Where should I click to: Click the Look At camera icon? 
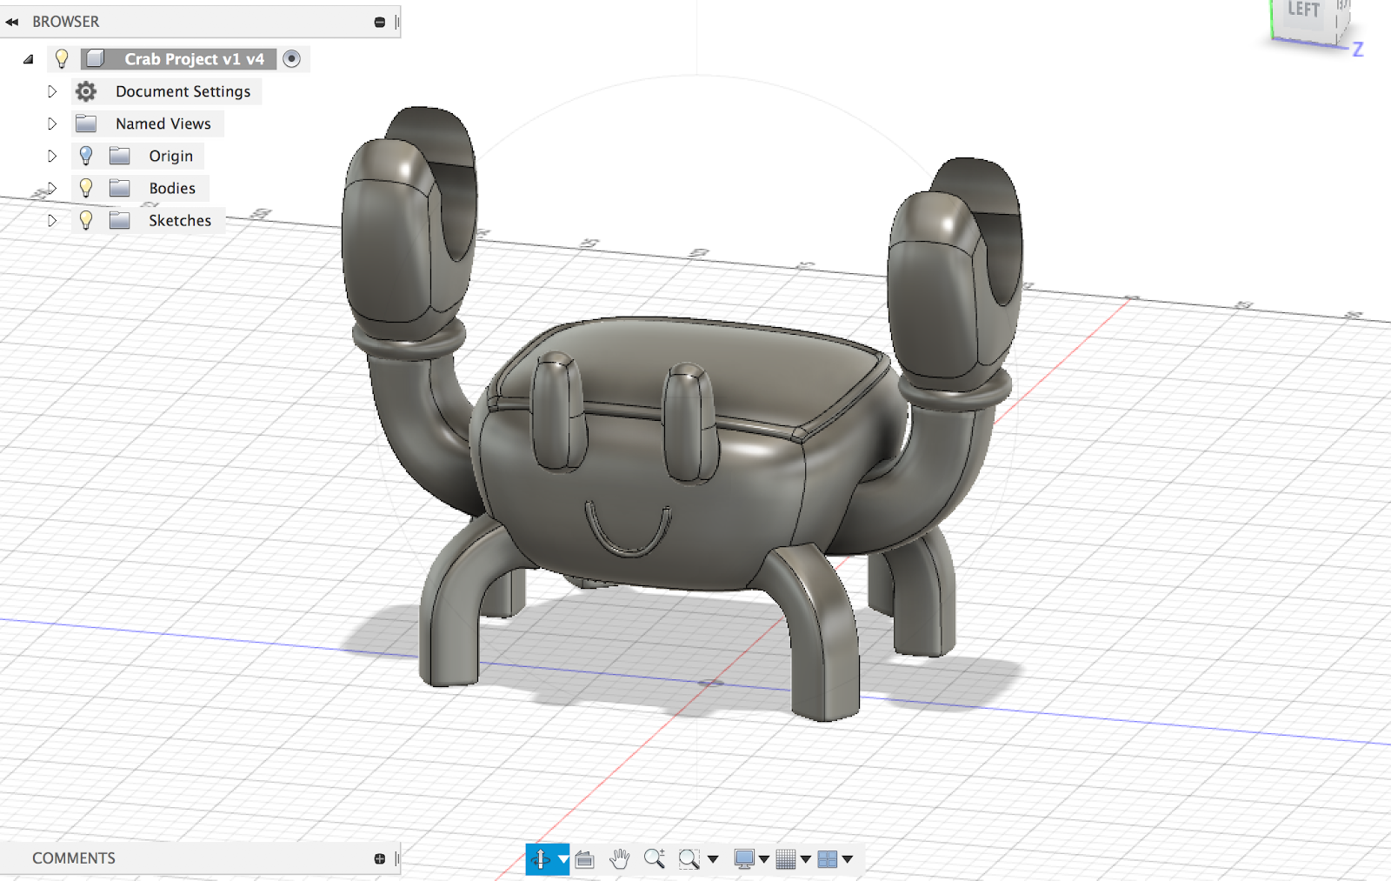click(x=584, y=859)
